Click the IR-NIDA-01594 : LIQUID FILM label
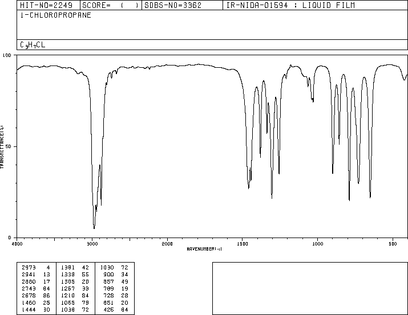The width and height of the screenshot is (408, 315). [x=290, y=5]
